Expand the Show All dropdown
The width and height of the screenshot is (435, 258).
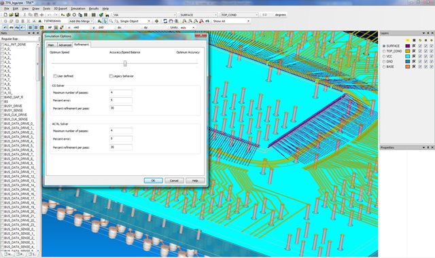231,21
